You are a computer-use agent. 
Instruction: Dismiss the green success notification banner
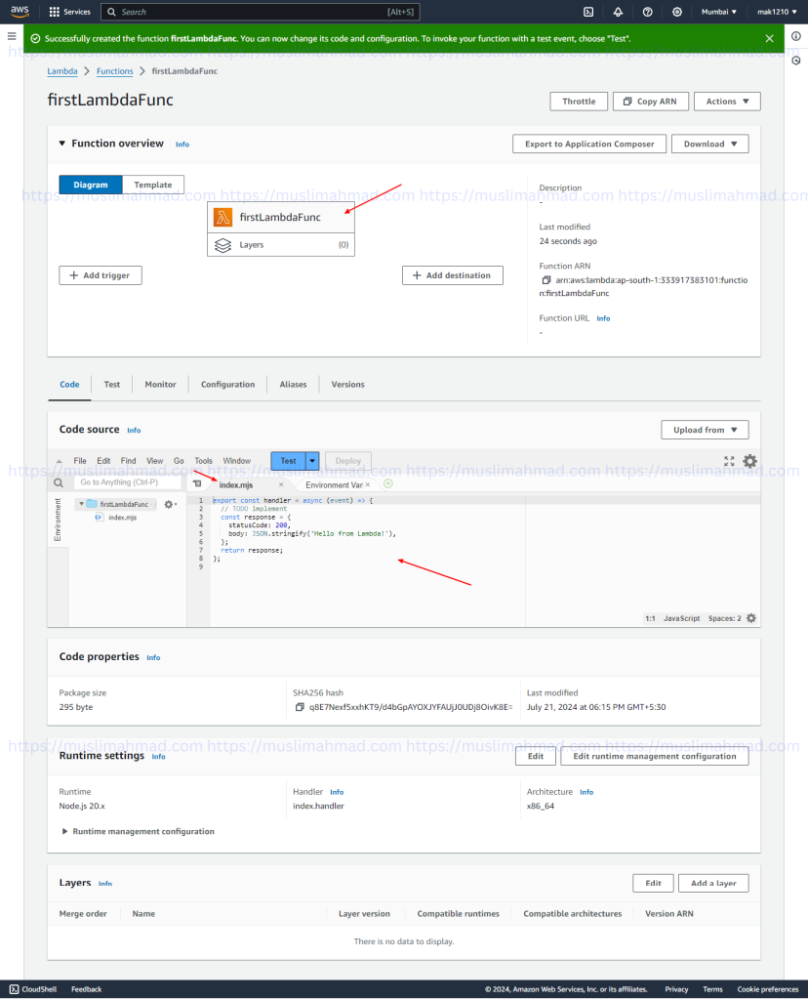[769, 38]
